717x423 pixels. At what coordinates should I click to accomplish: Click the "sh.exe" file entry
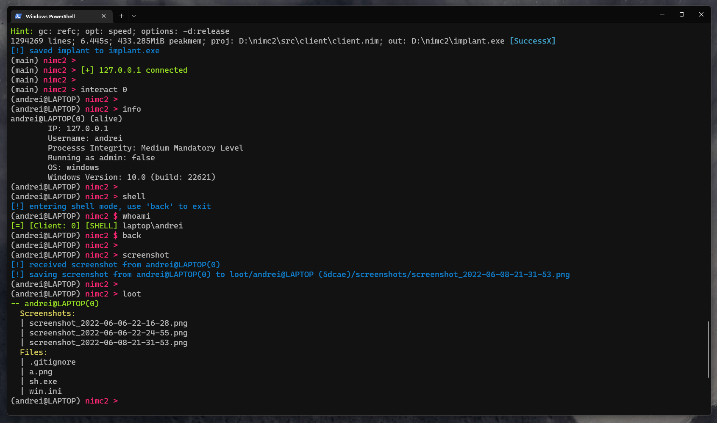click(x=43, y=382)
